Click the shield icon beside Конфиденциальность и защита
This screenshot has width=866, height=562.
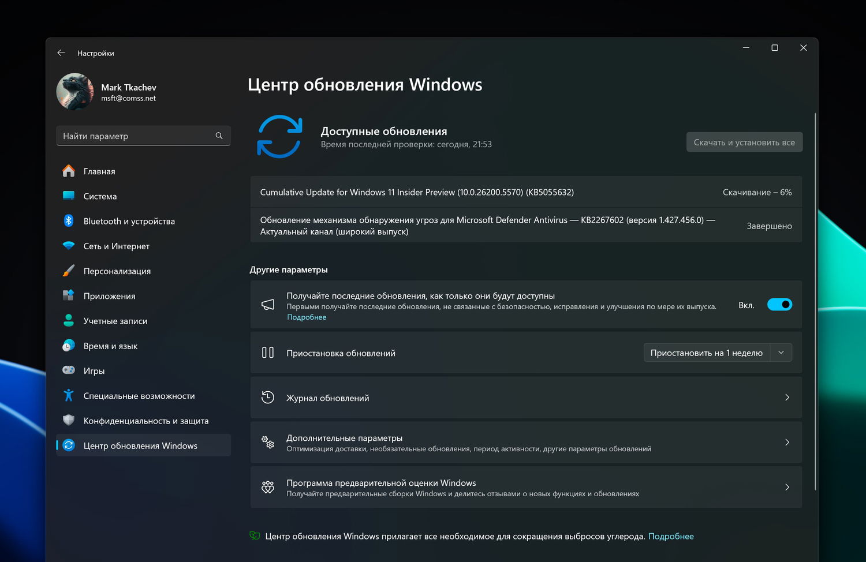[69, 420]
